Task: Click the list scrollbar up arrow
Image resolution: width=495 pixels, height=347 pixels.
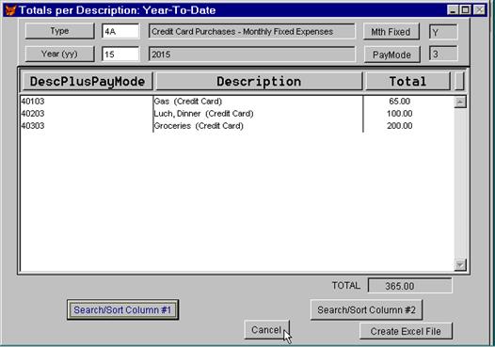Action: (x=460, y=102)
